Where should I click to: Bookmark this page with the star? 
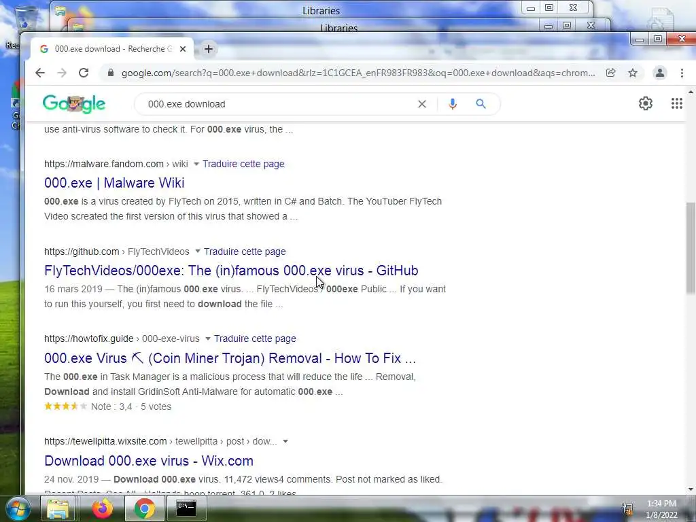click(x=633, y=73)
